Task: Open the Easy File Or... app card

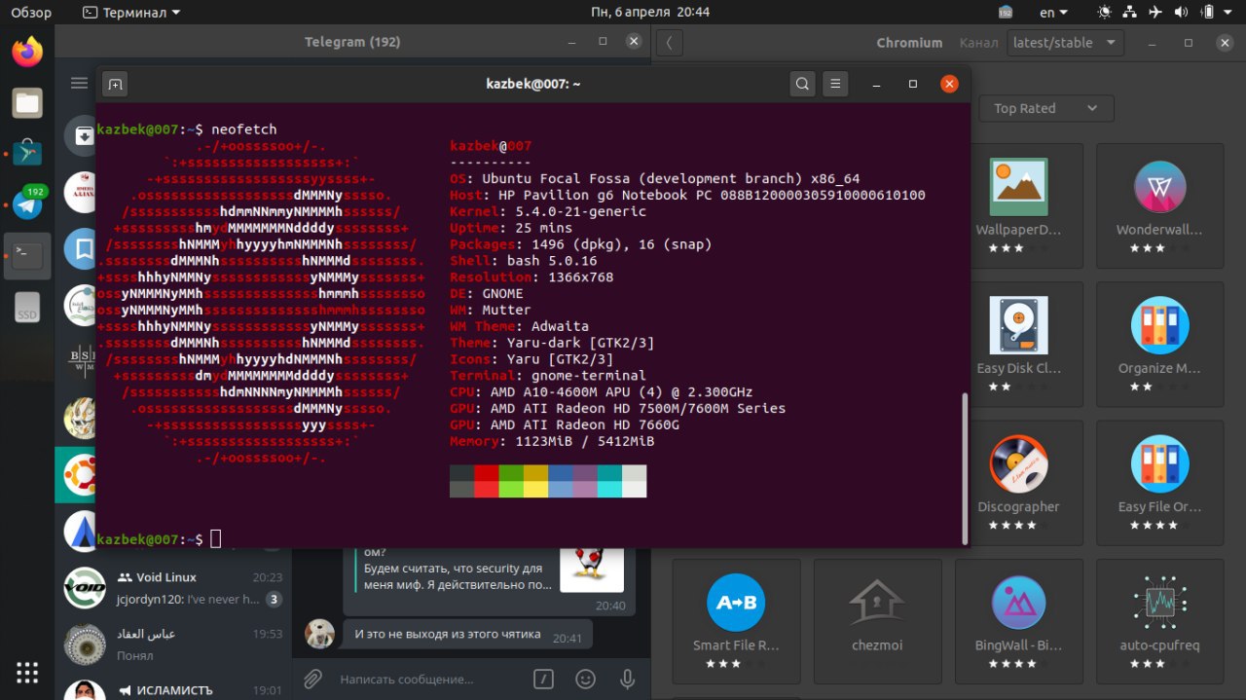Action: pos(1159,483)
